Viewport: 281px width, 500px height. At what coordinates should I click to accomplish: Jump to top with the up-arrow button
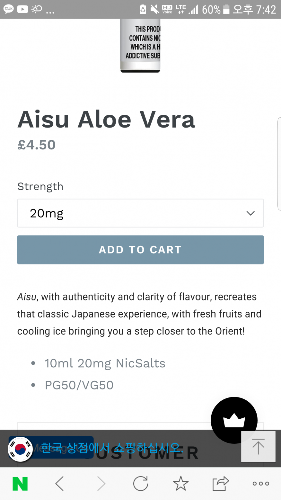pyautogui.click(x=258, y=446)
